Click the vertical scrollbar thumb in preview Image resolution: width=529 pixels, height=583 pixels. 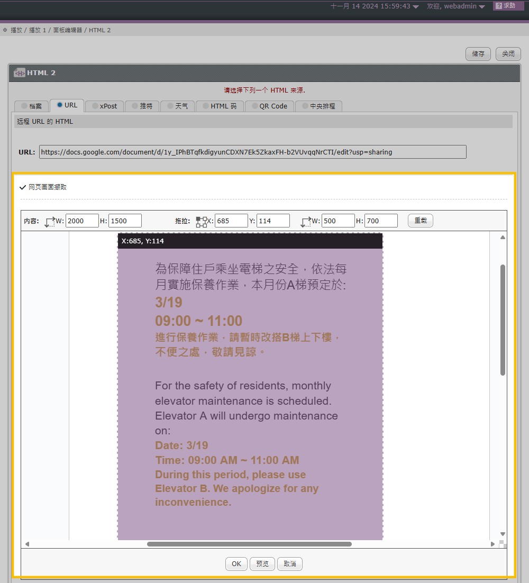(x=503, y=320)
